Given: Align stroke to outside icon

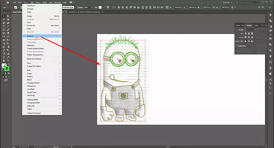Looking at the screenshot, I should [252, 41].
